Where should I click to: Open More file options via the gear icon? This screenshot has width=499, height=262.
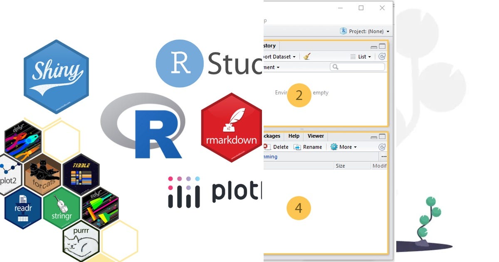pyautogui.click(x=333, y=146)
